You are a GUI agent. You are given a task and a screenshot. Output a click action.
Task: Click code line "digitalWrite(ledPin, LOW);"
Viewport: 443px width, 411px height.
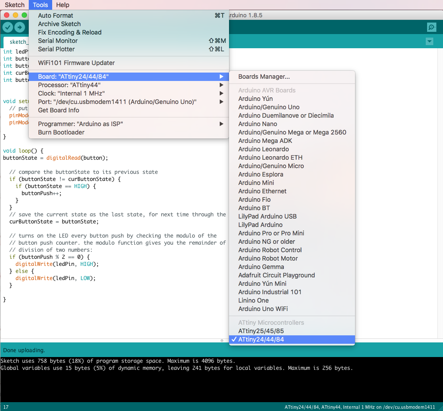tap(55, 278)
